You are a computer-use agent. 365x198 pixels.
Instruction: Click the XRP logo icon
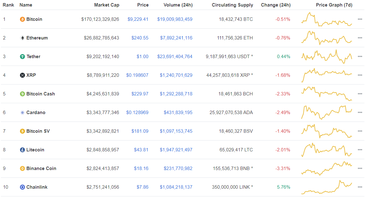coord(22,75)
